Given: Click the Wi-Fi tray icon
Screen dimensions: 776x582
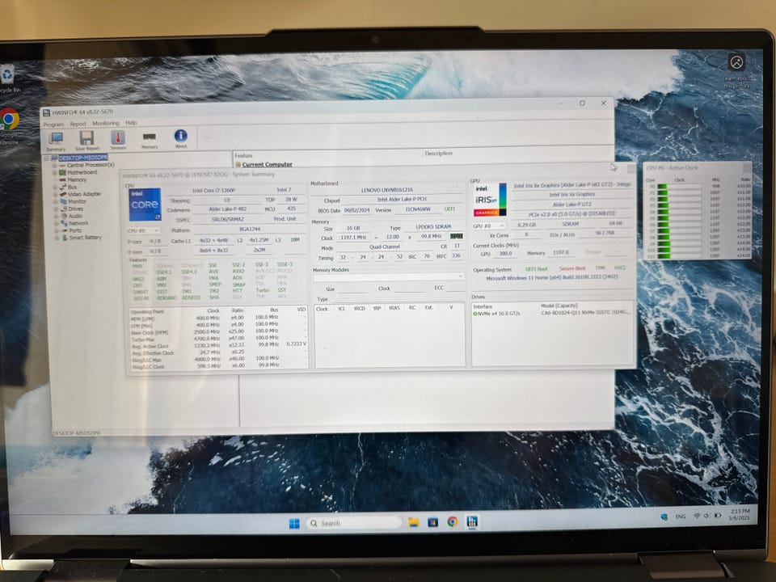Looking at the screenshot, I should pyautogui.click(x=697, y=516).
